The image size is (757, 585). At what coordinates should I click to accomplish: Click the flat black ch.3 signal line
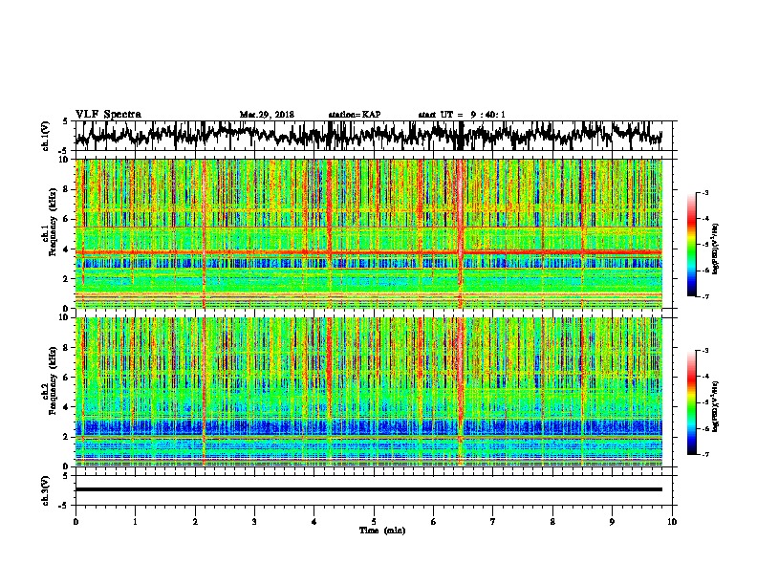[368, 489]
